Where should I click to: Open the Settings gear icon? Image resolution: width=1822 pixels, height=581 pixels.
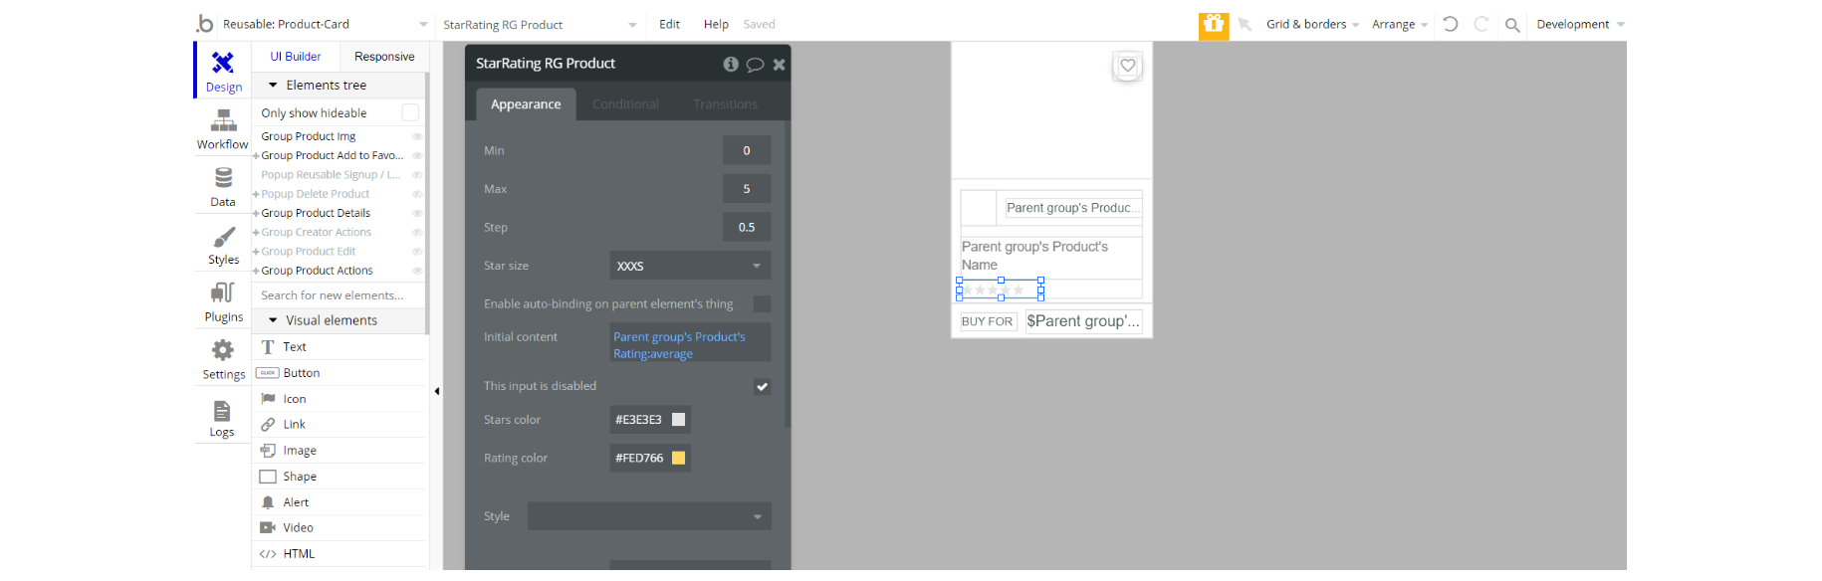pyautogui.click(x=223, y=350)
